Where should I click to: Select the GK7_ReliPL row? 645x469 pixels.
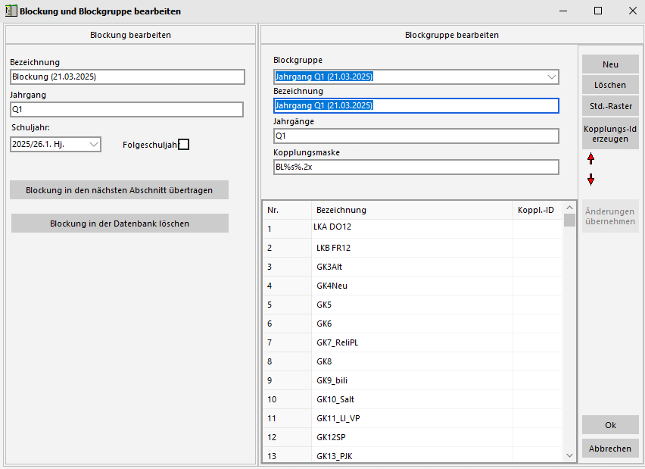coord(337,342)
